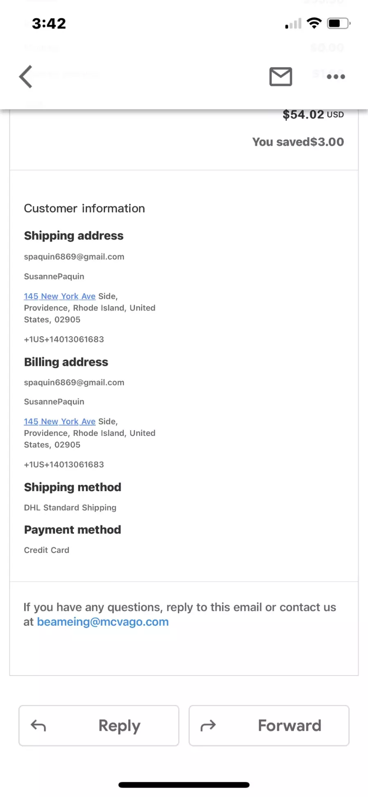Viewport: 368px width, 797px height.
Task: Open the three-dot more options menu
Action: click(336, 76)
